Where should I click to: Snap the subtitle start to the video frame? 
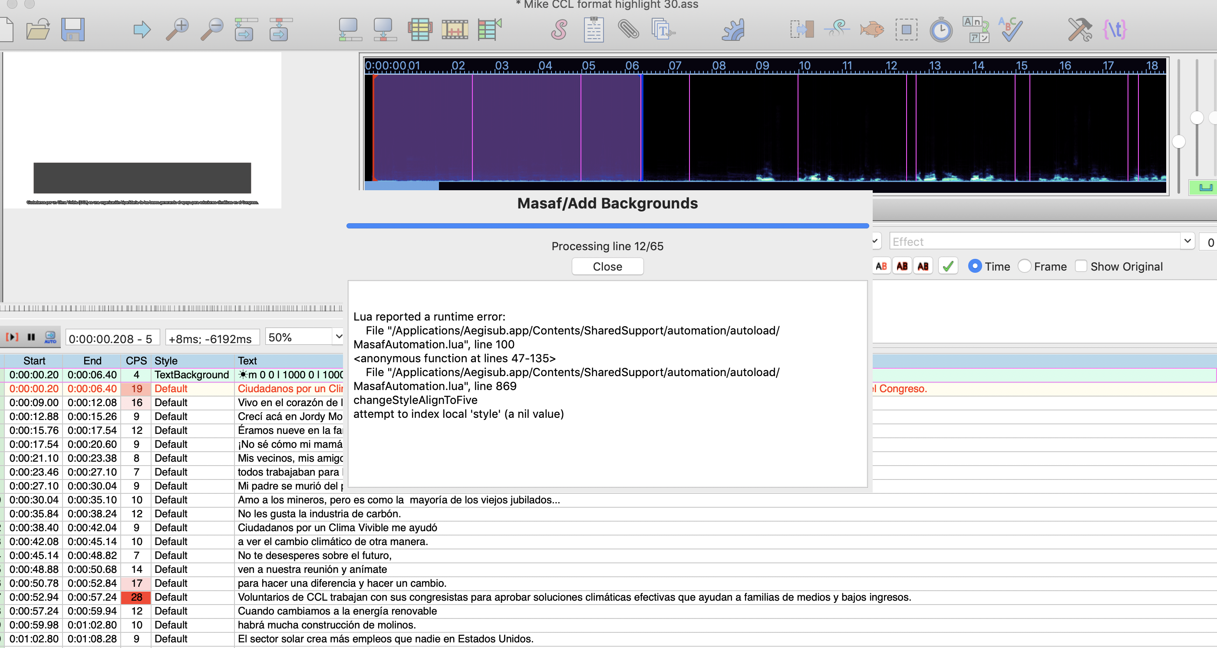pos(350,30)
